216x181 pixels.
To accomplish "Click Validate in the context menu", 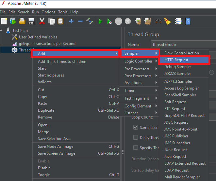I will [76, 82].
